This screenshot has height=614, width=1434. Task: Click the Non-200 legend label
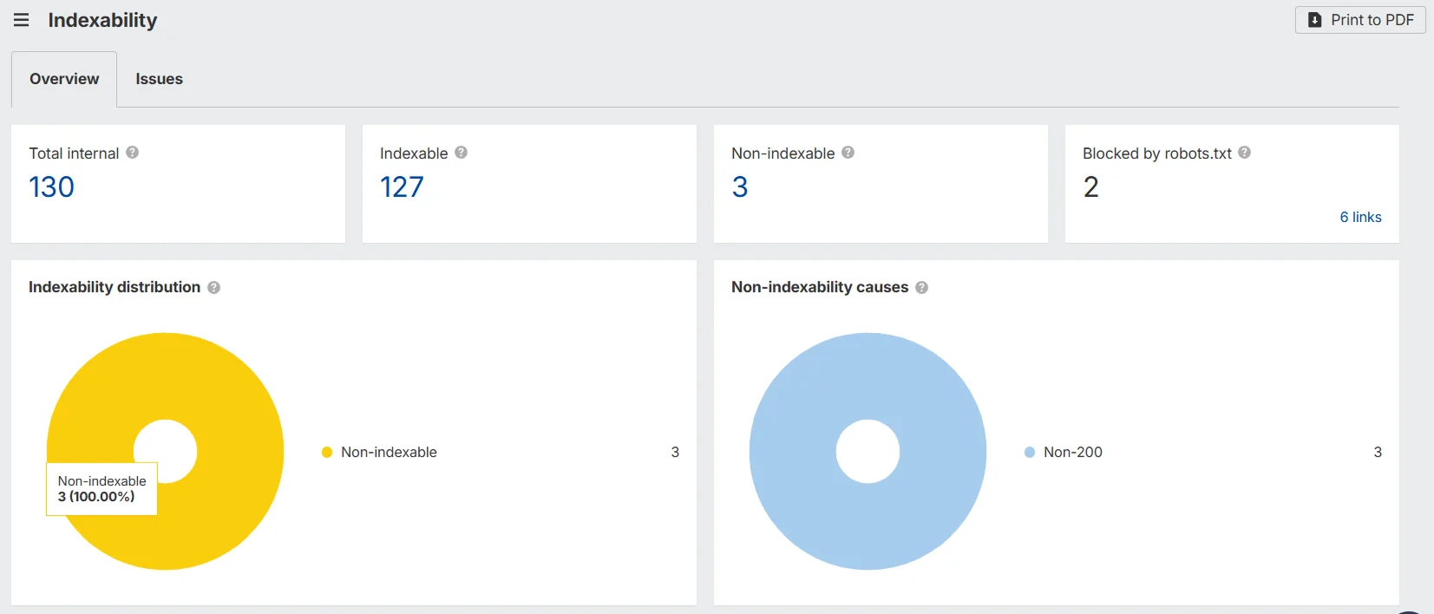1072,452
